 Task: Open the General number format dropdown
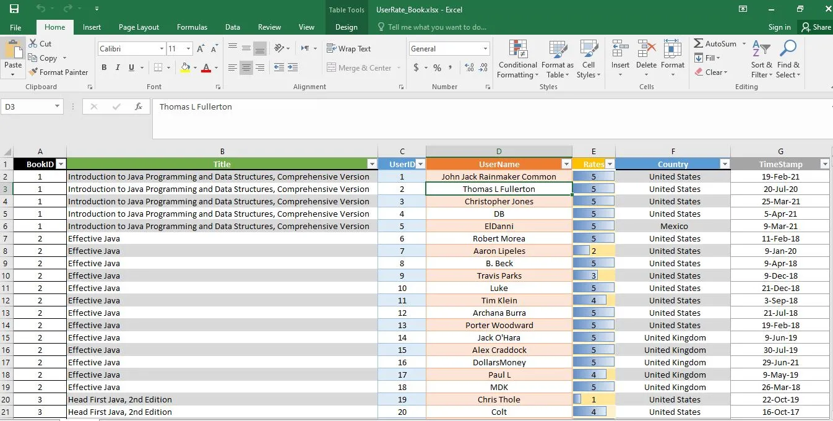click(485, 49)
